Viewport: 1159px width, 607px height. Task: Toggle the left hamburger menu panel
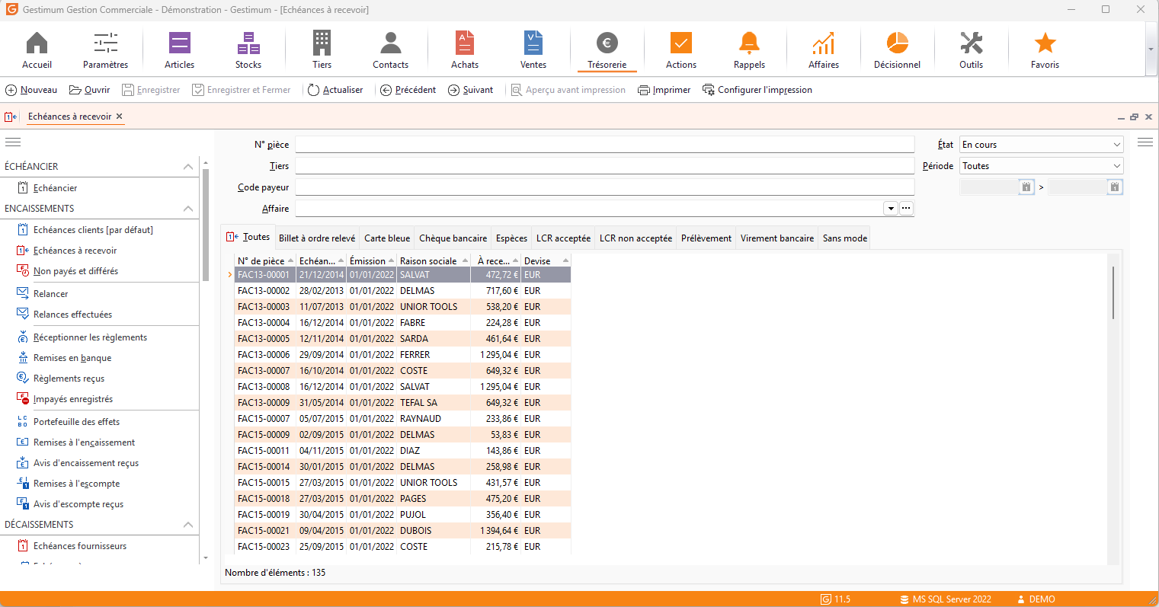(x=13, y=142)
